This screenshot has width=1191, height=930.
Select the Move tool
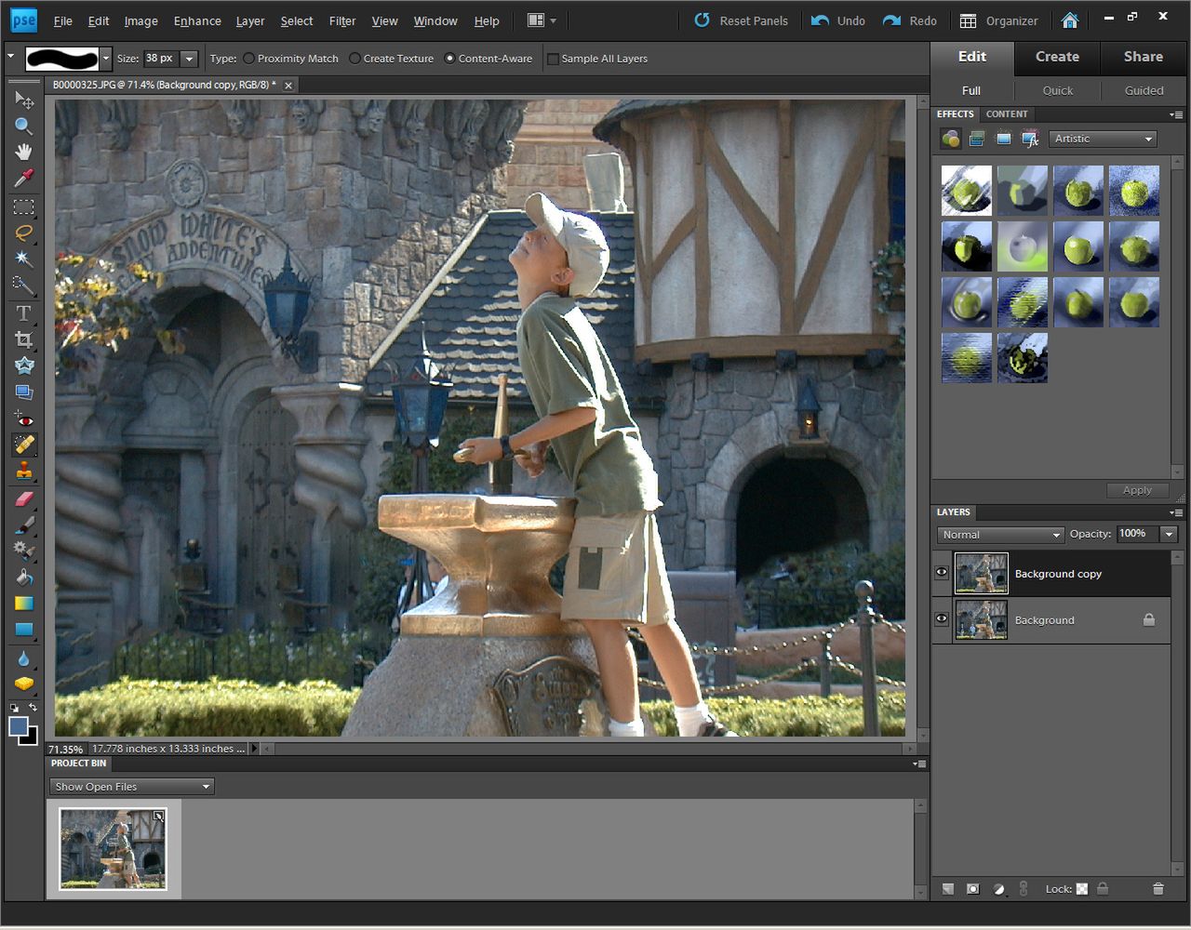tap(23, 100)
